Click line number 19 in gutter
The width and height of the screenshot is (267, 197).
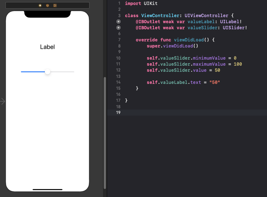[118, 113]
